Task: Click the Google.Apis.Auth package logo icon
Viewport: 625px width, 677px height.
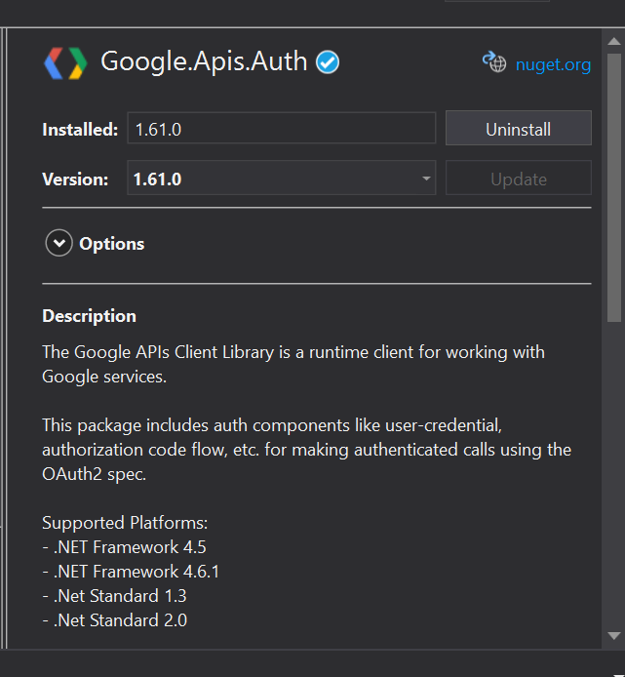Action: point(65,63)
